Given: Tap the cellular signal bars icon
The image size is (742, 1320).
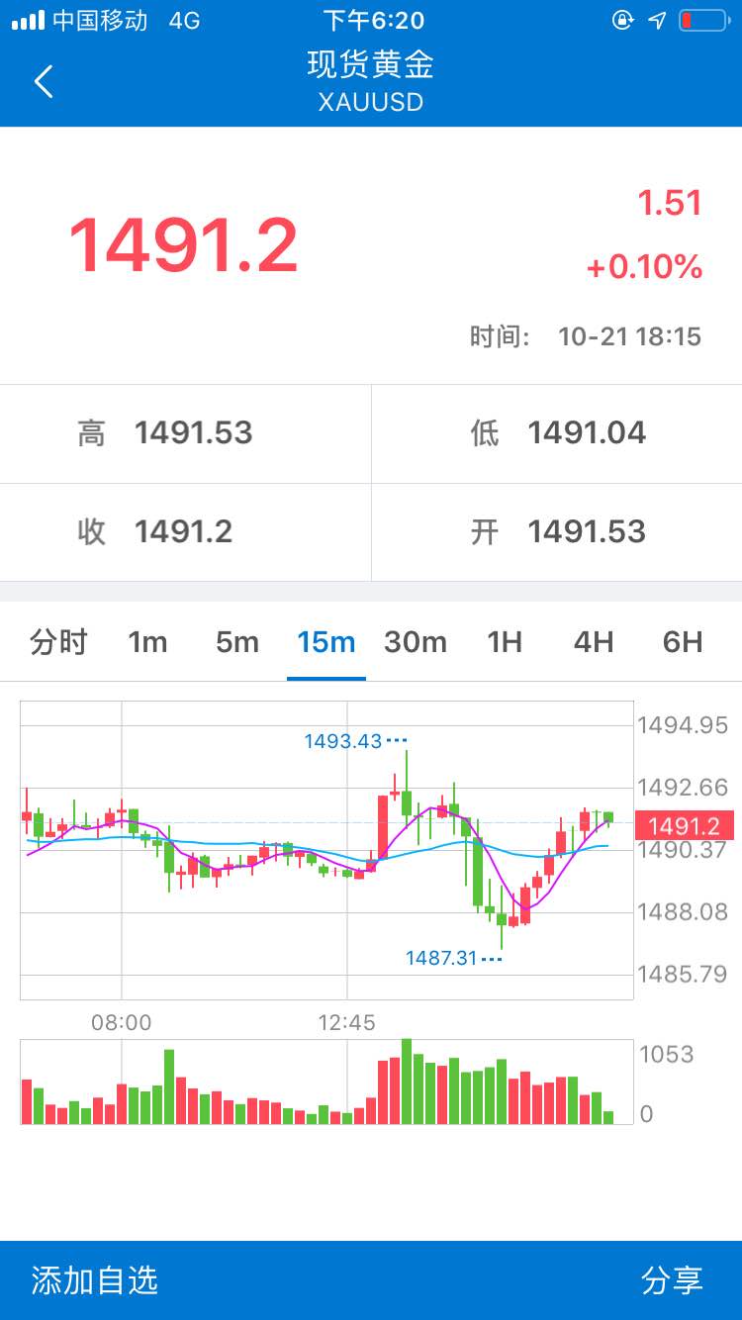Looking at the screenshot, I should [x=28, y=21].
